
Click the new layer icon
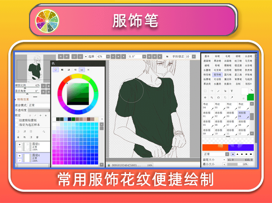pyautogui.click(x=18, y=131)
